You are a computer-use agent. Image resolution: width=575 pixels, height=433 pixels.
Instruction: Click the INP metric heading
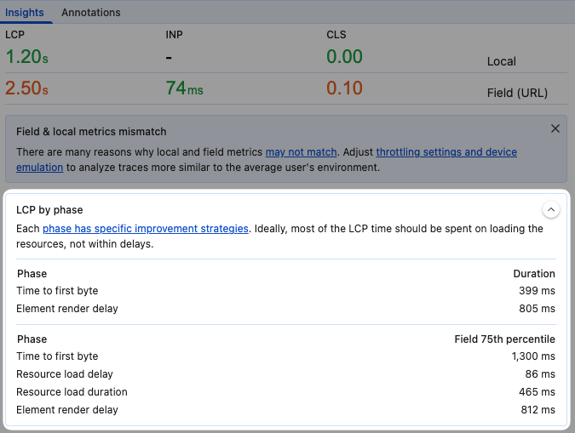[174, 34]
